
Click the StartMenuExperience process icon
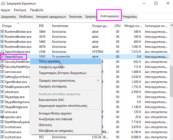point(2,122)
